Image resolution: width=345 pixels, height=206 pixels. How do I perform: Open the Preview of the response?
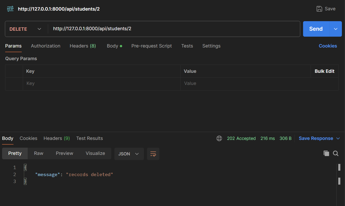(x=64, y=153)
